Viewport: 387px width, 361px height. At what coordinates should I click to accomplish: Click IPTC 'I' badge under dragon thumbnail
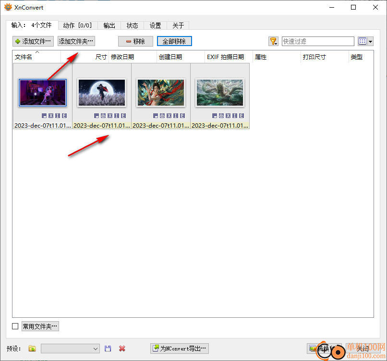[x=235, y=116]
